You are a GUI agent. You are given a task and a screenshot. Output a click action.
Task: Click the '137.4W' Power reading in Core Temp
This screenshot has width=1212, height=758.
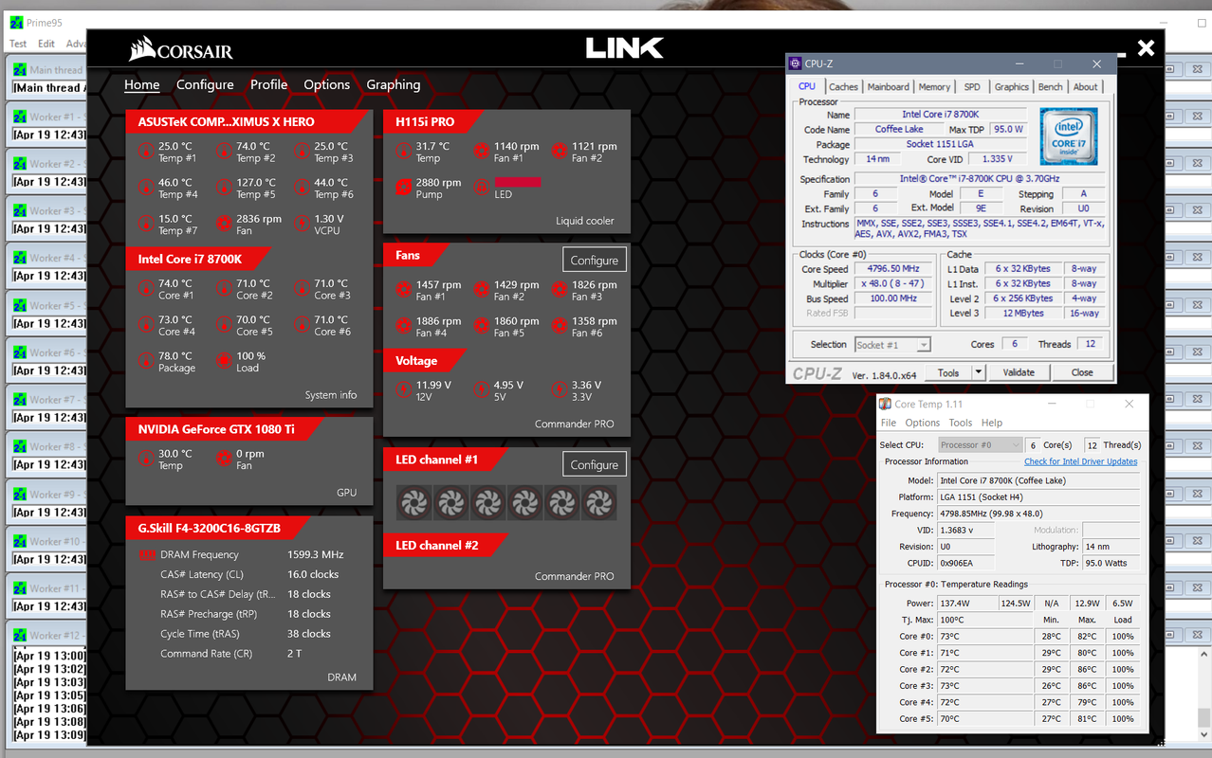pos(966,604)
